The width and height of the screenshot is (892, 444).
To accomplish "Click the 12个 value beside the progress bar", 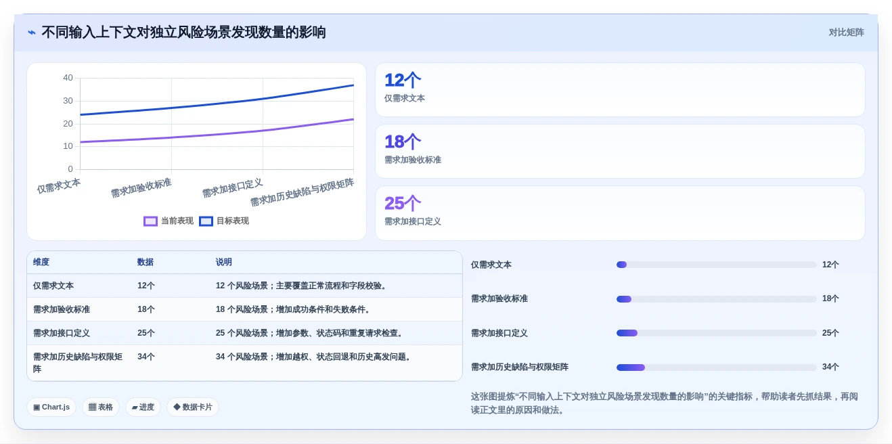I will pos(830,265).
